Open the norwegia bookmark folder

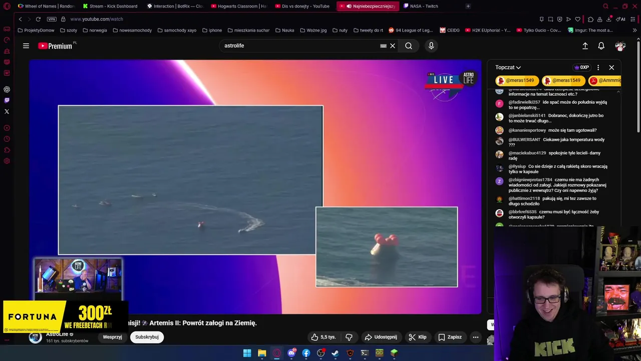point(95,30)
